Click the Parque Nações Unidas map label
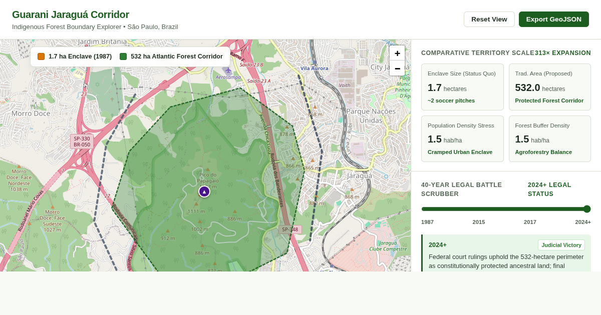601x315 pixels. [371, 116]
